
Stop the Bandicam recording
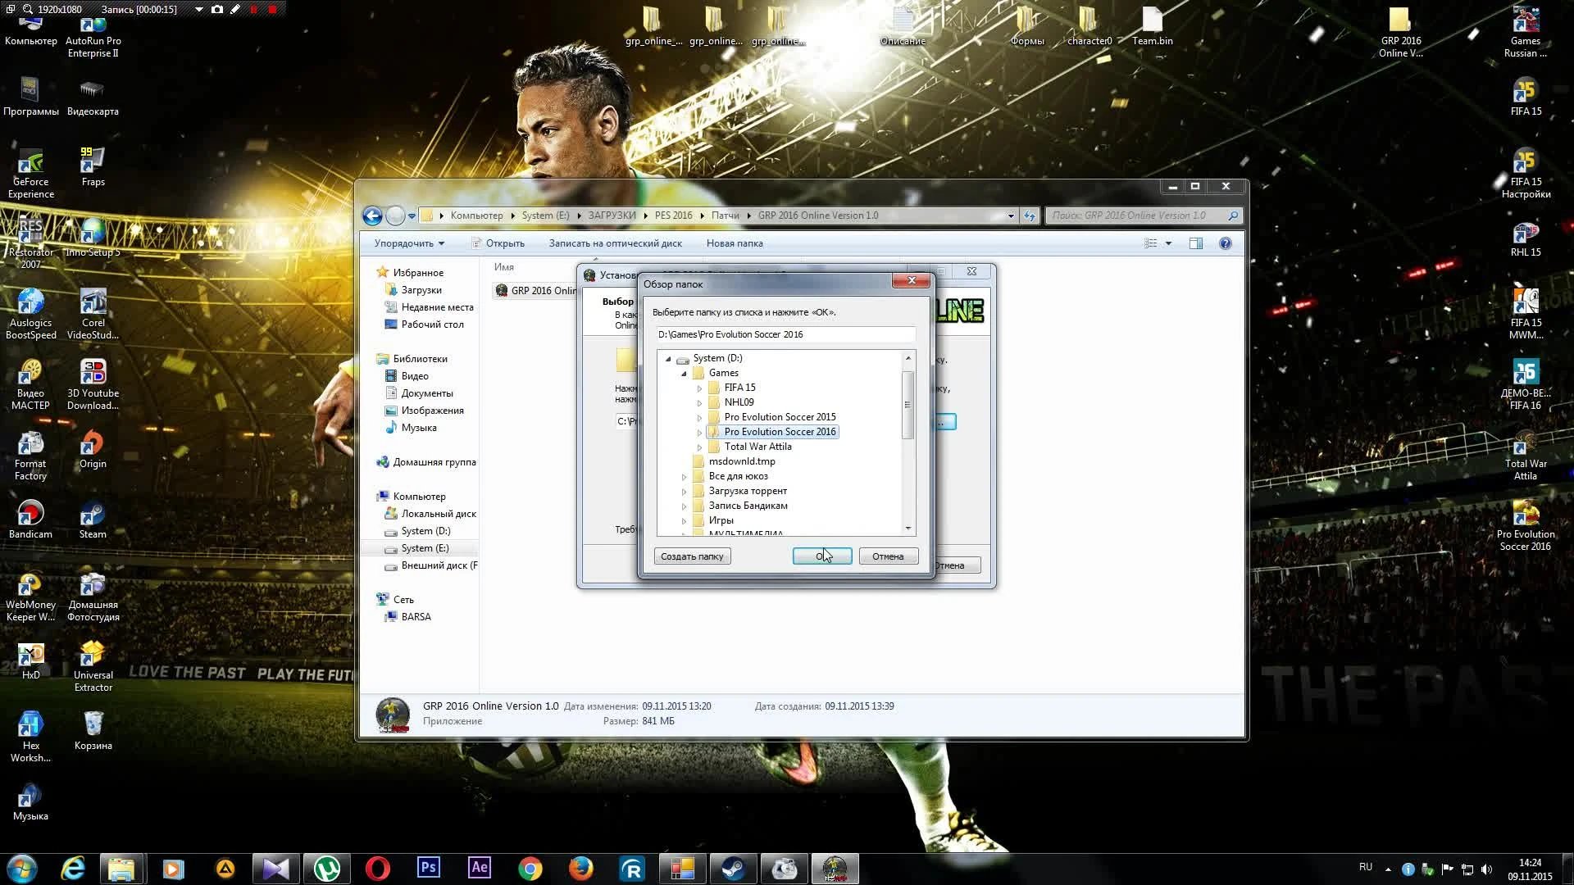coord(271,9)
